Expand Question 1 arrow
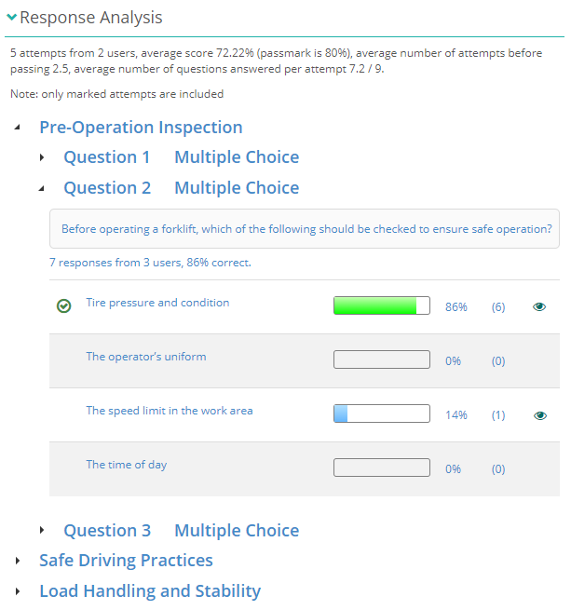The image size is (571, 610). click(42, 157)
